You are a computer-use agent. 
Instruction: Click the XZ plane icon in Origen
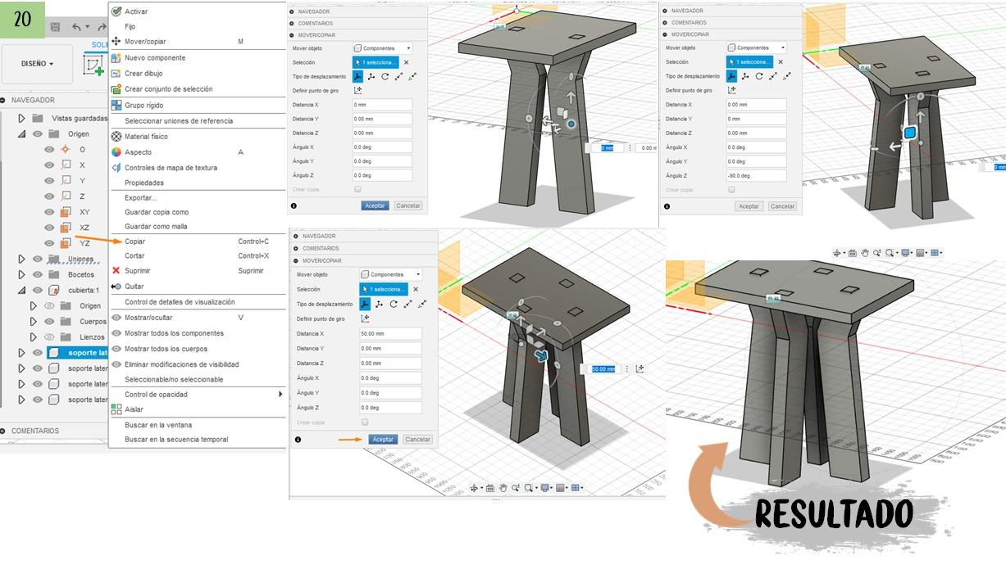click(66, 227)
